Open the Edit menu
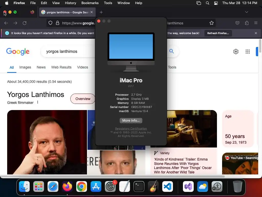 44,3
